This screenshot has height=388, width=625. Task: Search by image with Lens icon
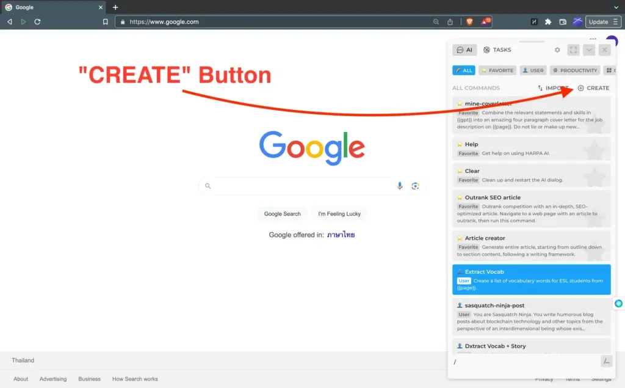pyautogui.click(x=415, y=186)
